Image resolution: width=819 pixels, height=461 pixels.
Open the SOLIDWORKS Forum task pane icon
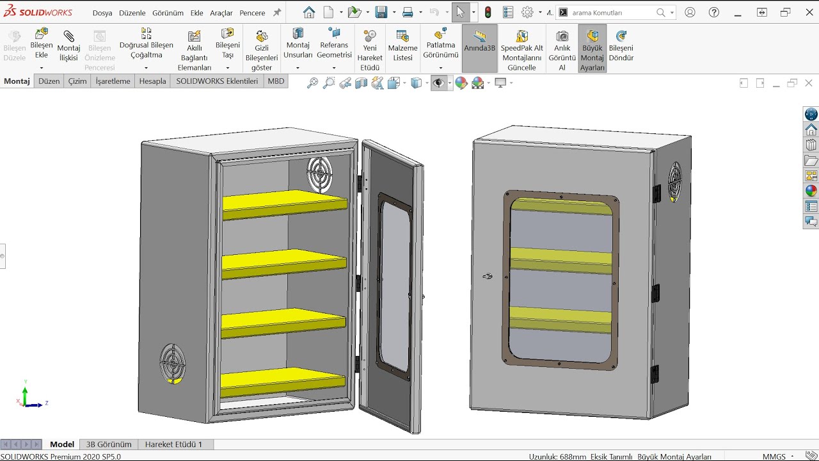811,222
